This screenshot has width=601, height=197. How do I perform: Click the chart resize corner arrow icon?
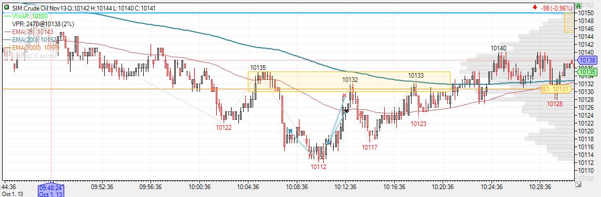578,185
